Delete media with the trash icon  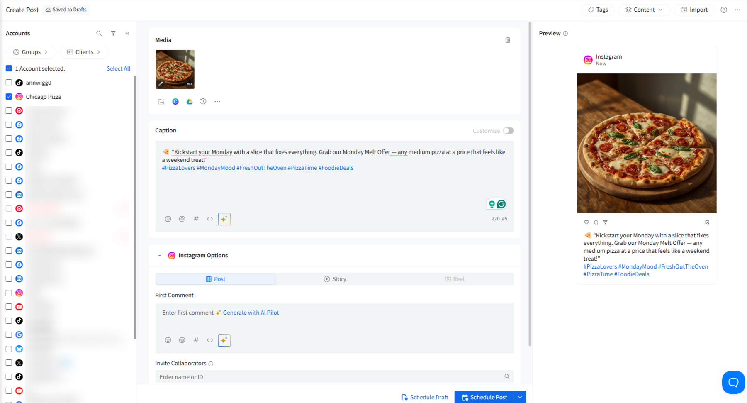point(508,40)
